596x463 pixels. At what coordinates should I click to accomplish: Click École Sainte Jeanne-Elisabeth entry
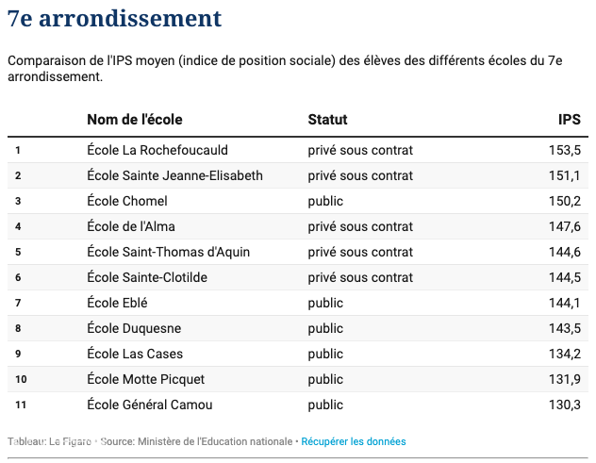click(x=174, y=175)
